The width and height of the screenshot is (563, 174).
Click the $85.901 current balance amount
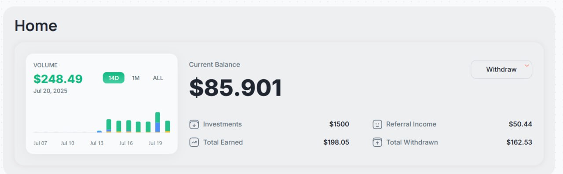tap(236, 88)
